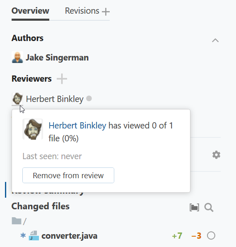Click Herbert Binkley's small reviewer avatar

tap(17, 99)
